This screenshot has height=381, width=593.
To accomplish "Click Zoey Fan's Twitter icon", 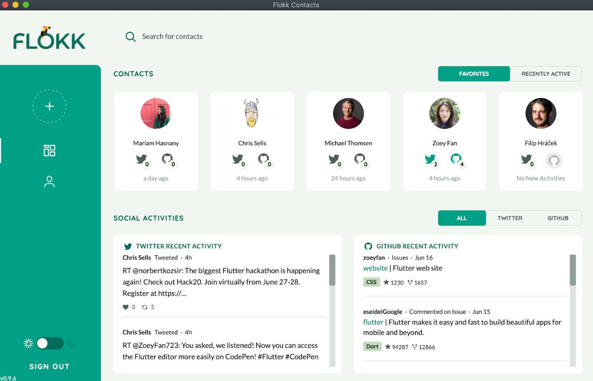I will coord(430,159).
